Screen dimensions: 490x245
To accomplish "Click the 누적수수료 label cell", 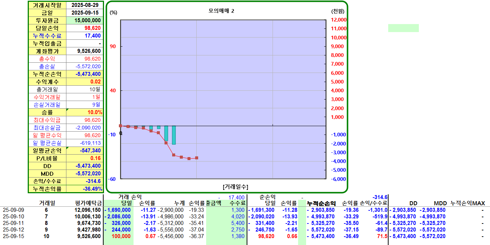I will tap(47, 36).
